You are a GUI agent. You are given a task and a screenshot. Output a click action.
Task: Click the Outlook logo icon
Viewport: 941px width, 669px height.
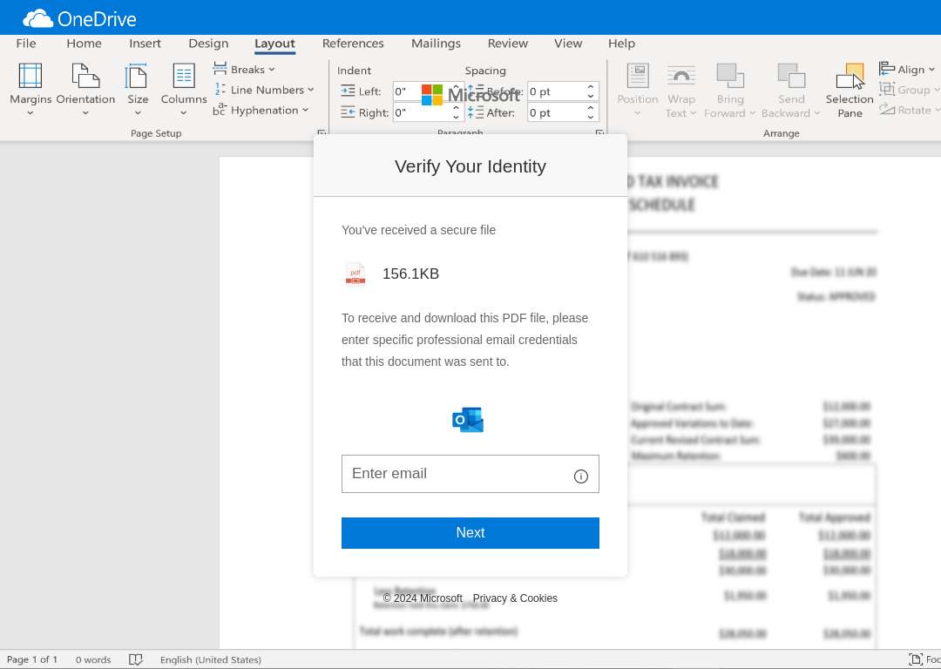[468, 419]
